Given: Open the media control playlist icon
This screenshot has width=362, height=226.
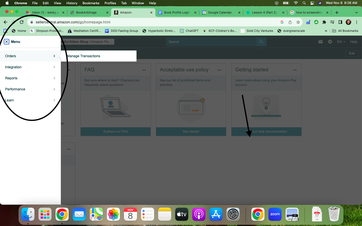Looking at the screenshot, I should click(332, 22).
